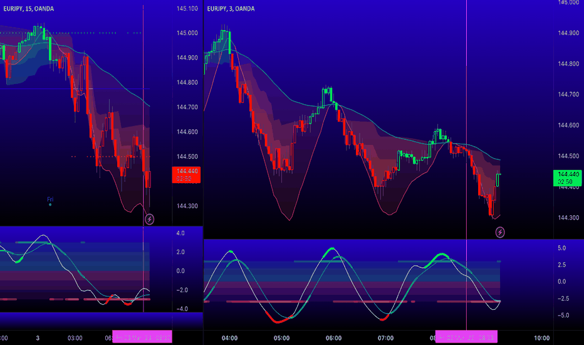
Task: Click 144.600 on the left chart price axis
Action: [187, 132]
